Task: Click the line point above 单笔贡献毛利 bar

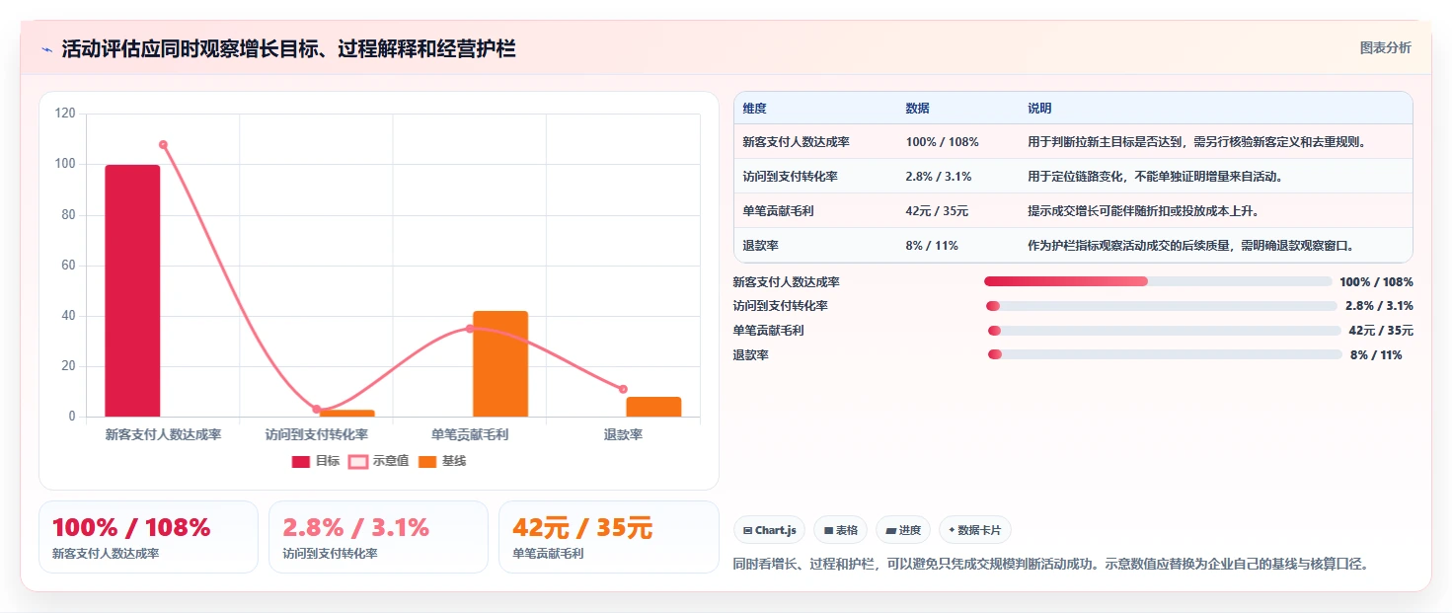Action: coord(470,329)
